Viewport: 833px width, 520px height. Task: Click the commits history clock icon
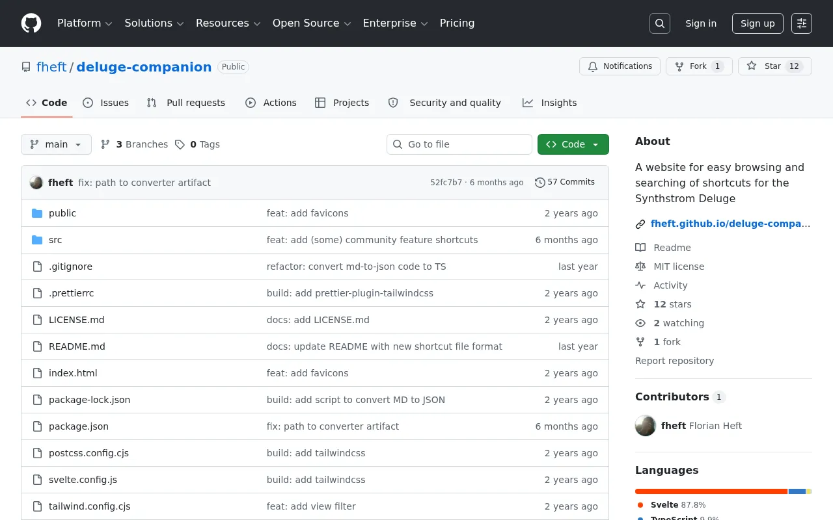(539, 183)
